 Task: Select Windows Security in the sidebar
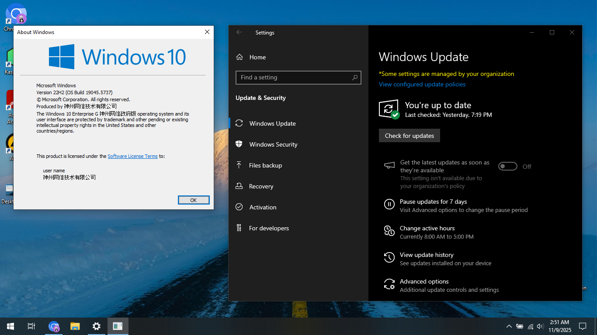pyautogui.click(x=273, y=144)
